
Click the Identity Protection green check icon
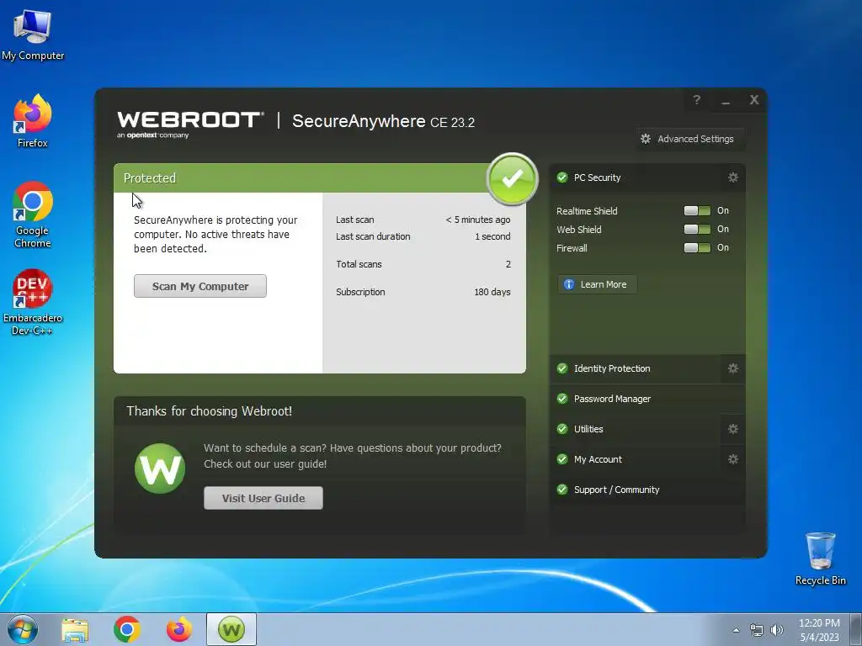point(561,368)
